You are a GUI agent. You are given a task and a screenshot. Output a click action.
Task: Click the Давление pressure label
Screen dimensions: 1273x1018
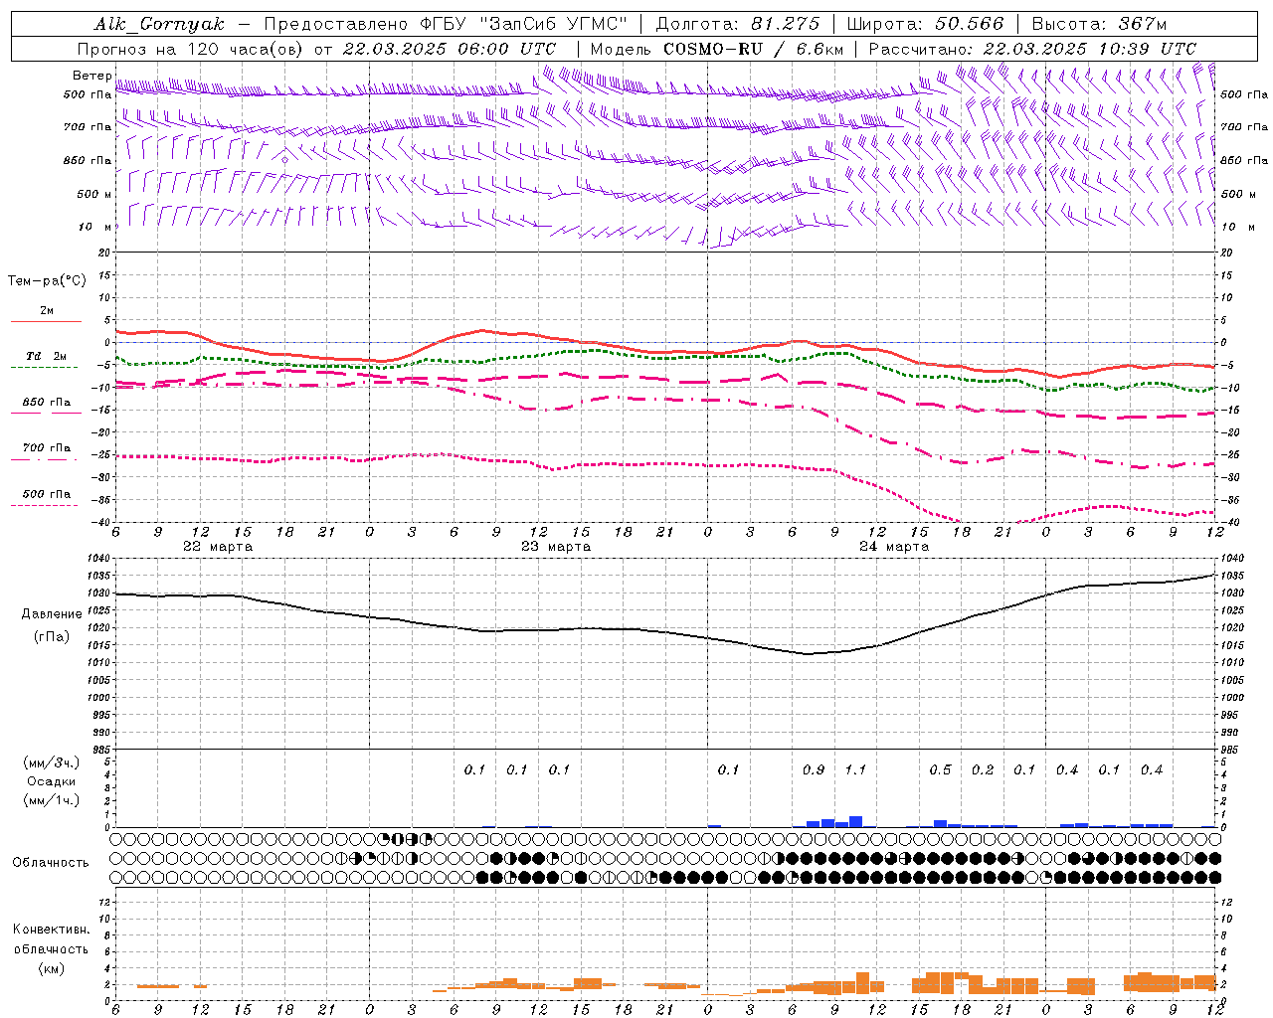click(x=52, y=614)
